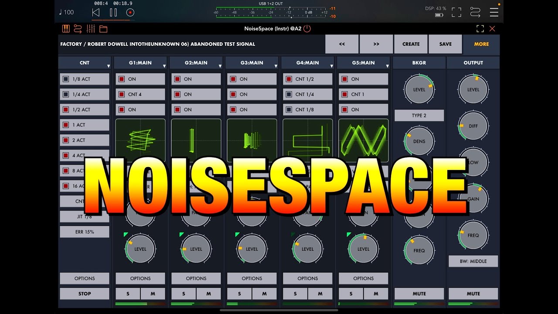Close plugin with orange X icon

pos(492,29)
